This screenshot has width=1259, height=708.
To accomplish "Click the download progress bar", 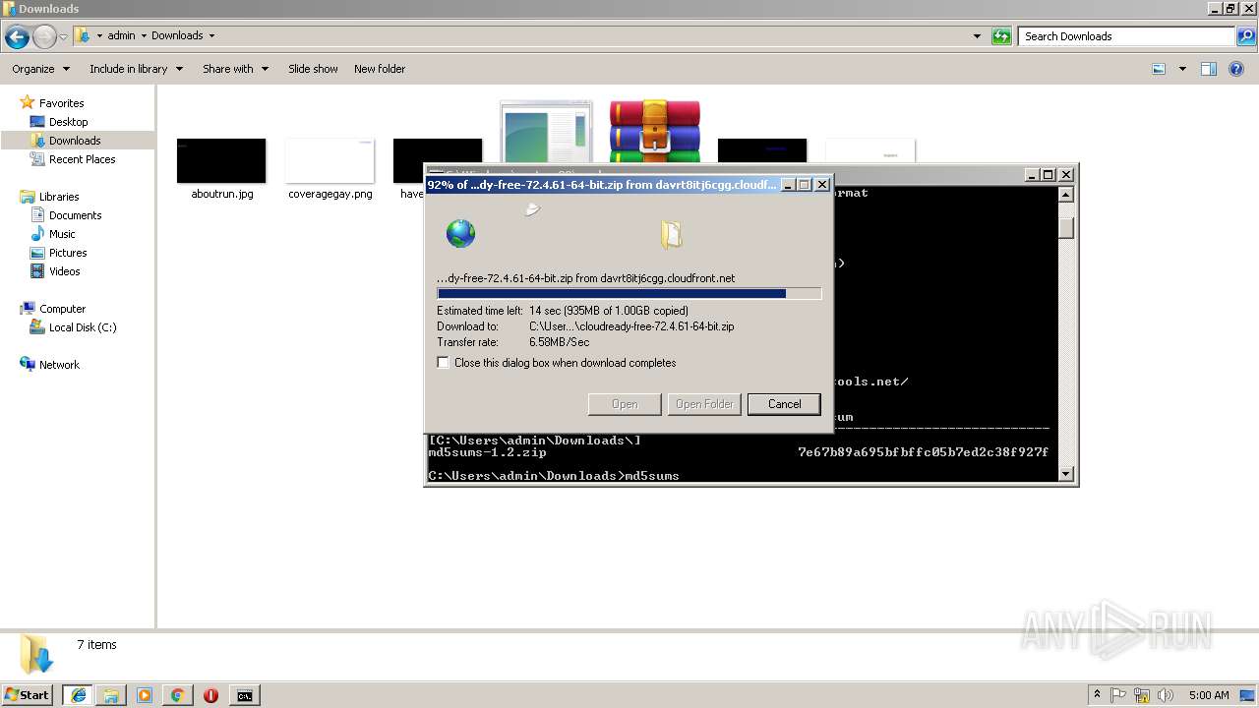I will [629, 293].
